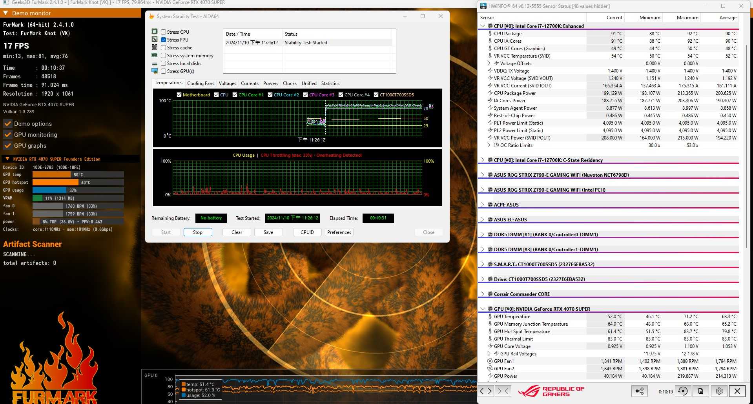Enable Stress system memory checkbox
Image resolution: width=753 pixels, height=404 pixels.
coord(163,55)
